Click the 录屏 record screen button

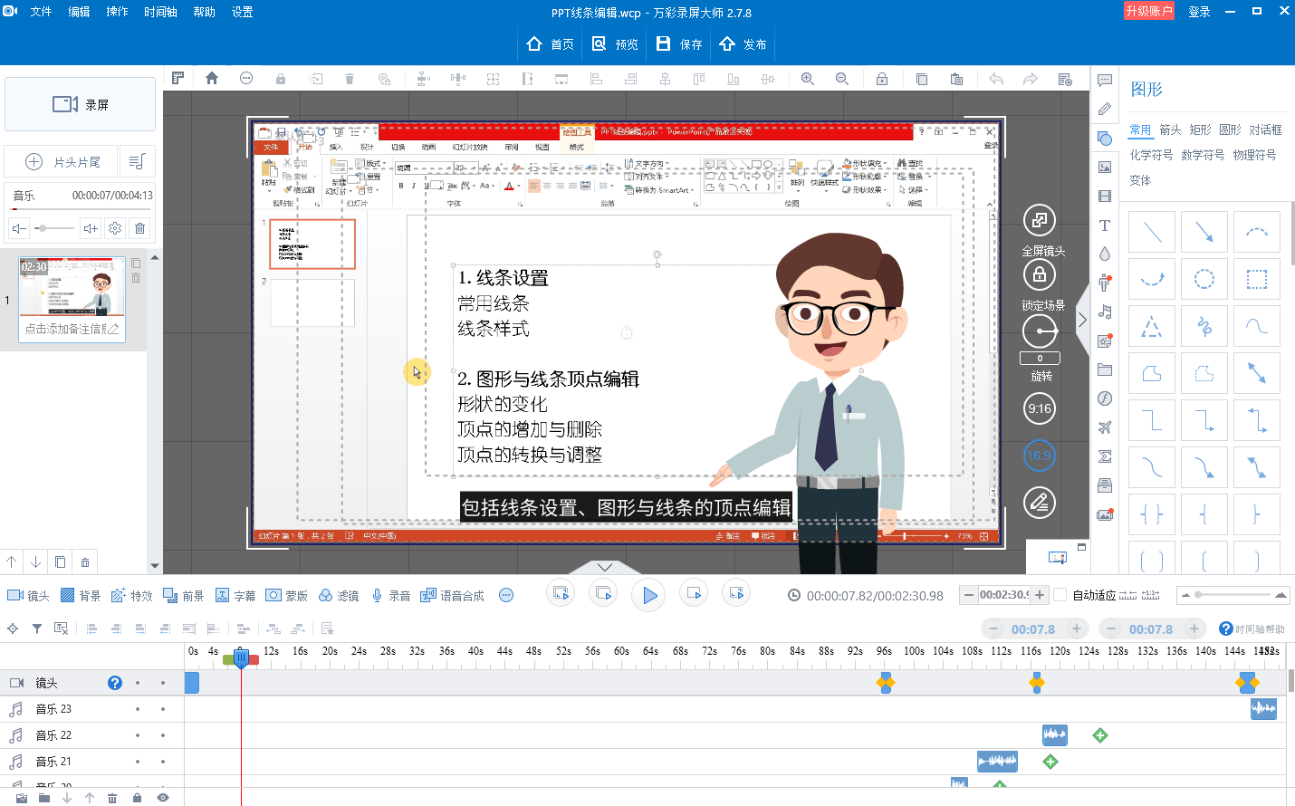click(81, 104)
